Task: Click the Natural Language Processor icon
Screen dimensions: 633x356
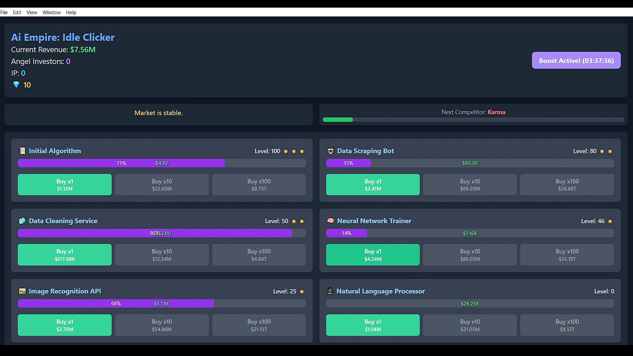Action: pyautogui.click(x=330, y=291)
